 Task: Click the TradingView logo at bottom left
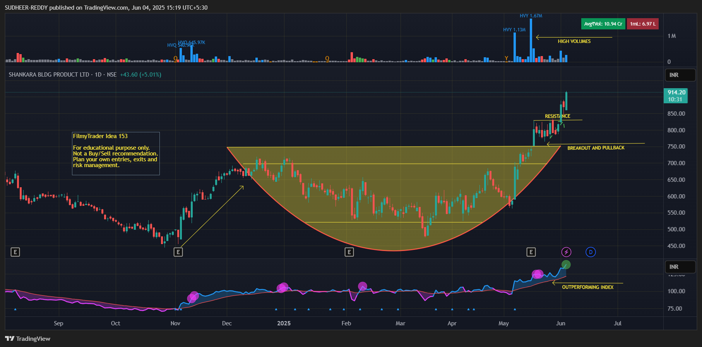tap(27, 338)
